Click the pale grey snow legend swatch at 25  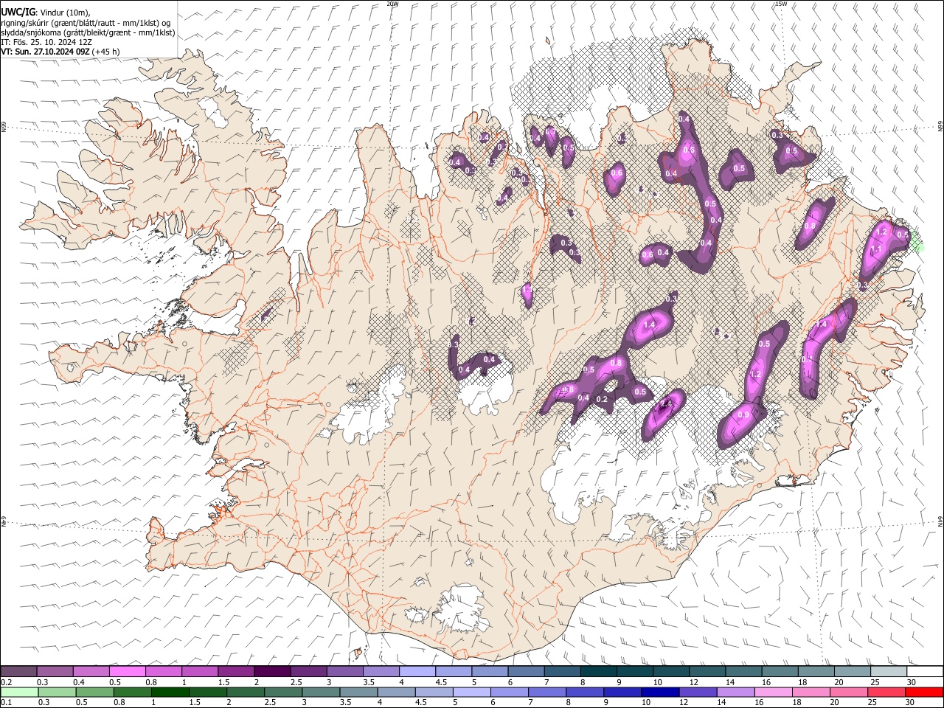888,672
